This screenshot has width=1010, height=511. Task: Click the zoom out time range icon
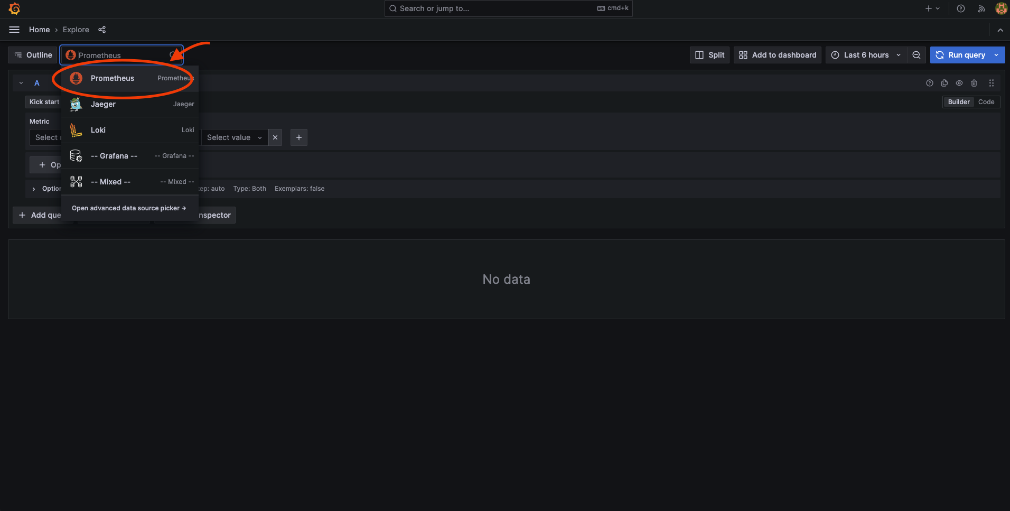pyautogui.click(x=917, y=55)
